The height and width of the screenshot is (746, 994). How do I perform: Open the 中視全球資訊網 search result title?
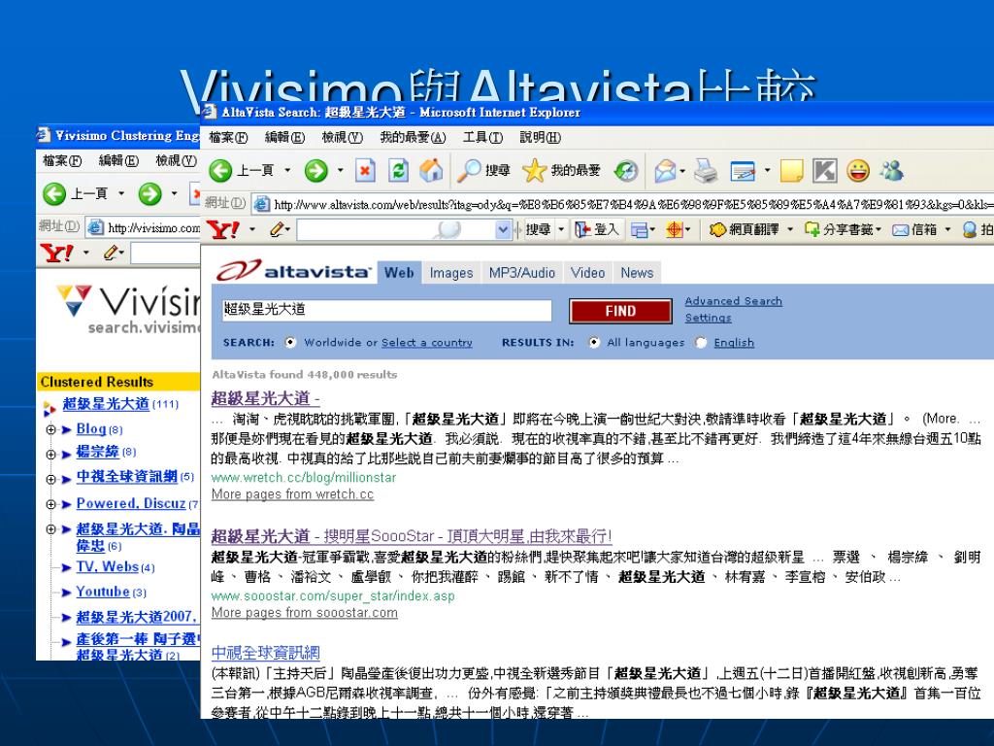tap(266, 653)
